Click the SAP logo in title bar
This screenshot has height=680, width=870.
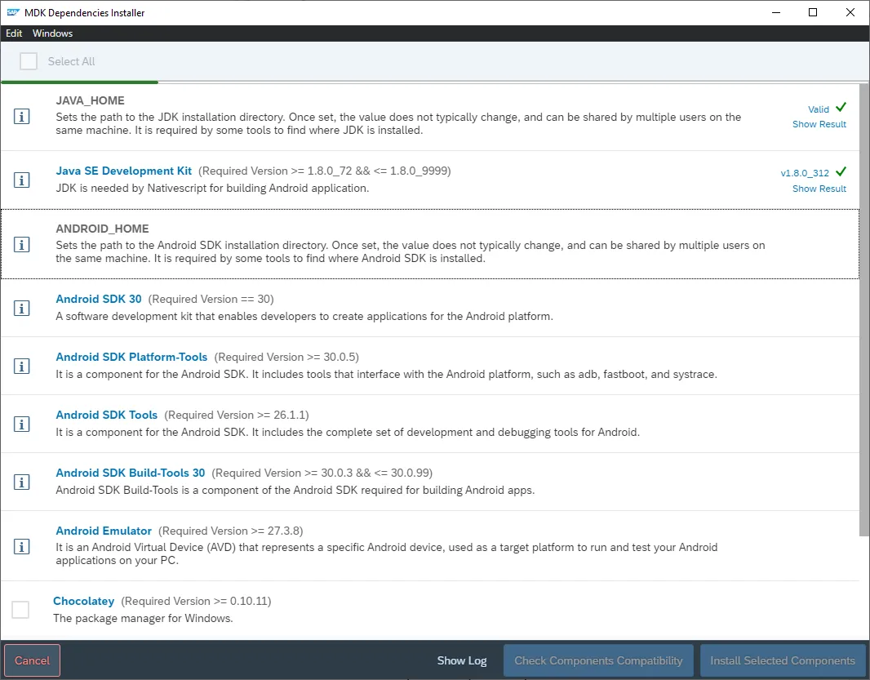click(x=13, y=12)
